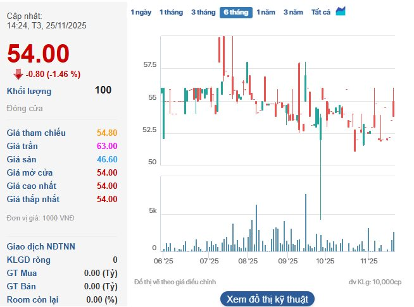Screen dimensions: 414x307
Task: Click the Room còn lại label
Action: pyautogui.click(x=33, y=299)
